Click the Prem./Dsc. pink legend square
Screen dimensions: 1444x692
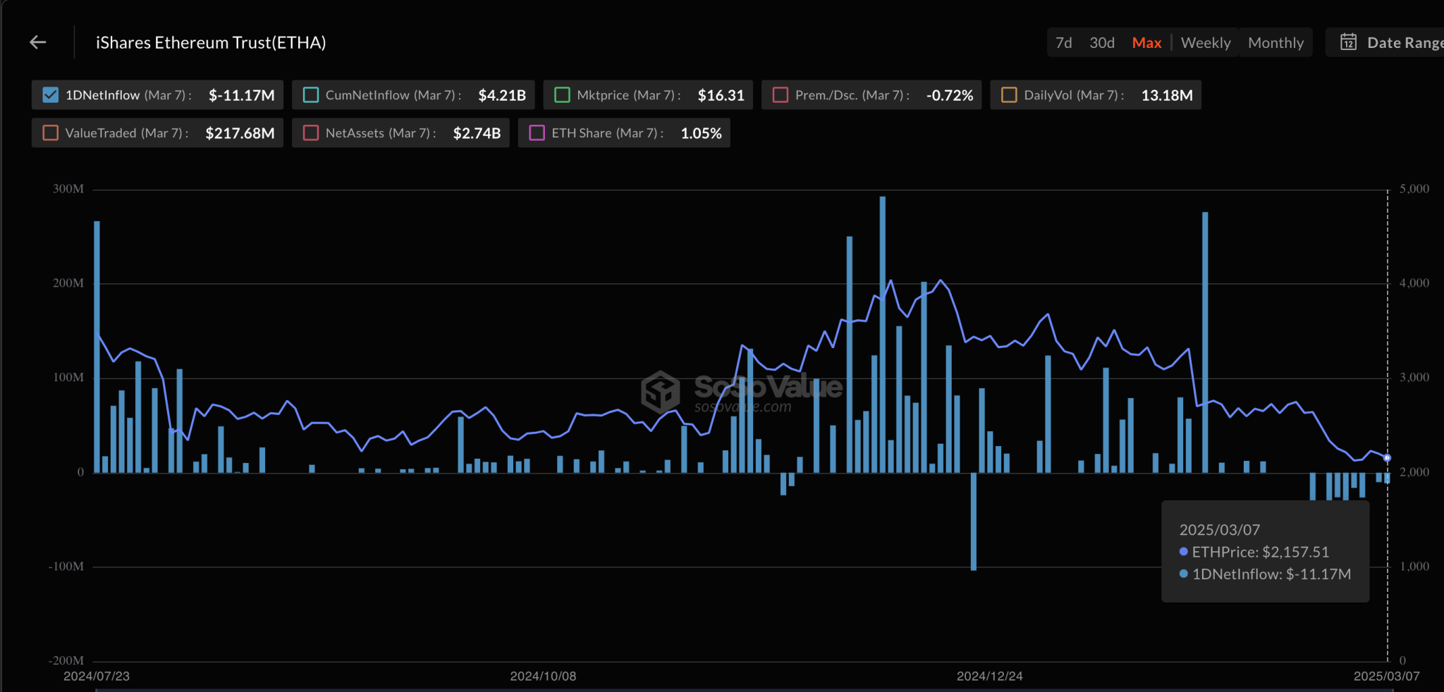779,94
